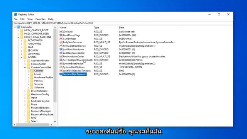Viewport: 247px width, 139px height.
Task: Select the Enum key in tree
Action: tap(37, 74)
